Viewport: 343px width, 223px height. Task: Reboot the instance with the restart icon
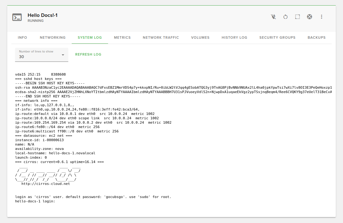point(285,17)
